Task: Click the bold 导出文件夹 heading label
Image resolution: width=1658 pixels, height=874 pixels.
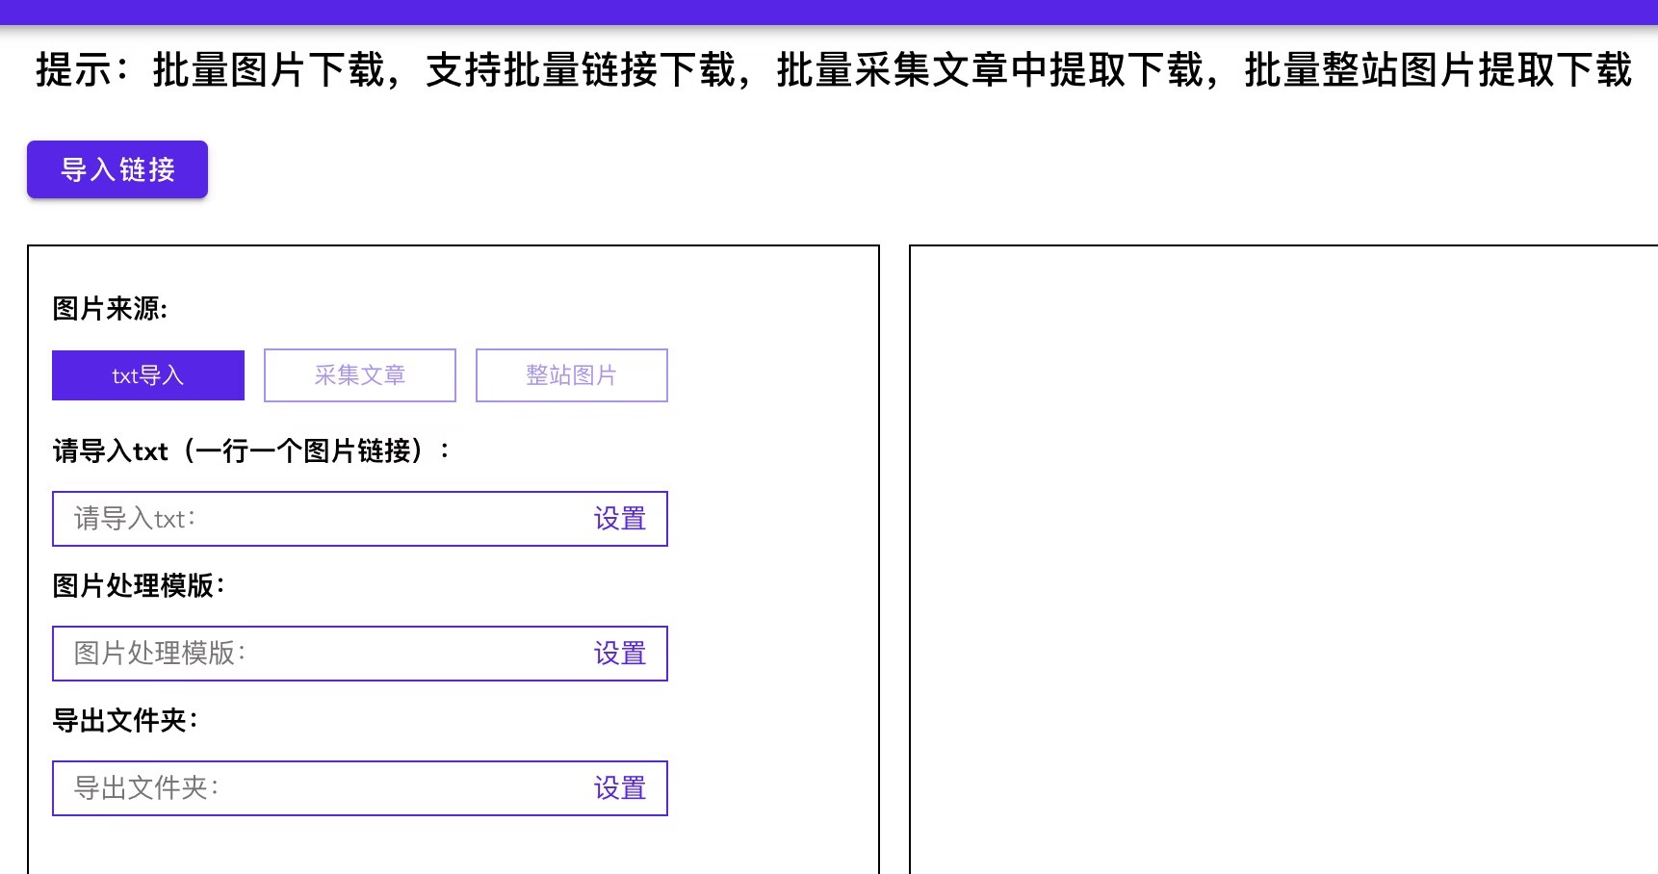Action: [125, 720]
